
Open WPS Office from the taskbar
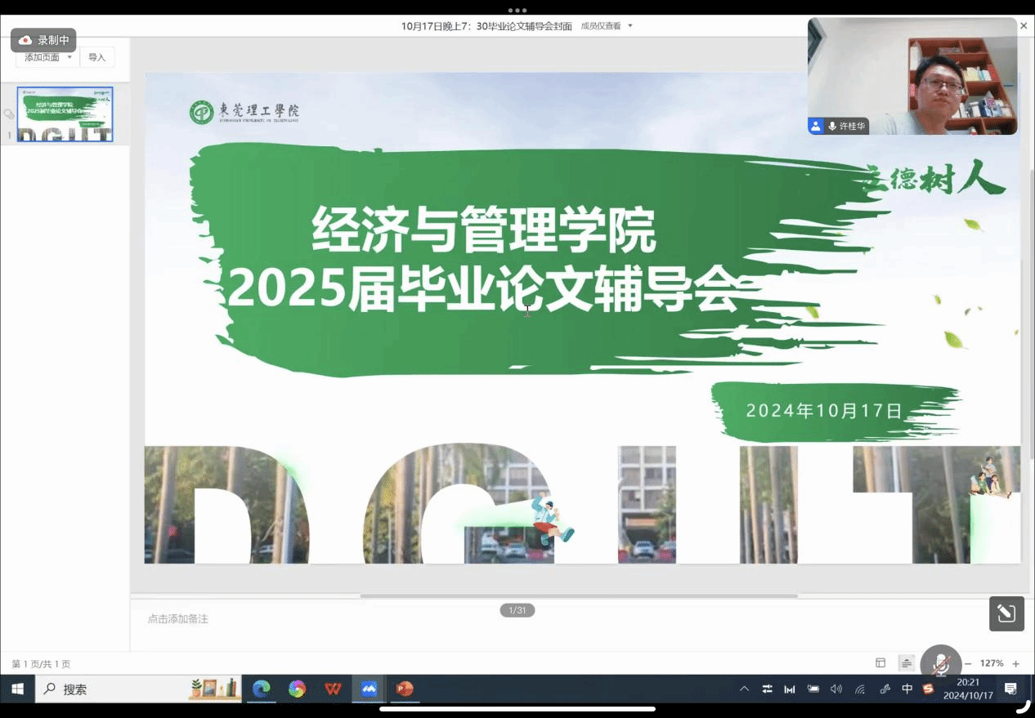click(x=333, y=689)
